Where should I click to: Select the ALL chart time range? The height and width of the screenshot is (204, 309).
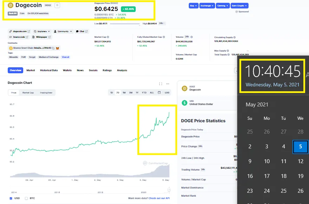tap(152, 92)
